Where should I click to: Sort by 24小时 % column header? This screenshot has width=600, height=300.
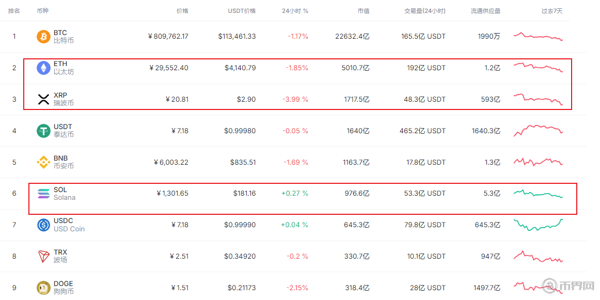click(295, 11)
